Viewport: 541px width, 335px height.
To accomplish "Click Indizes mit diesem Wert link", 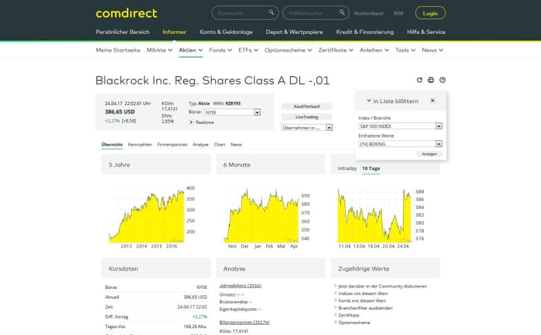I will (363, 293).
